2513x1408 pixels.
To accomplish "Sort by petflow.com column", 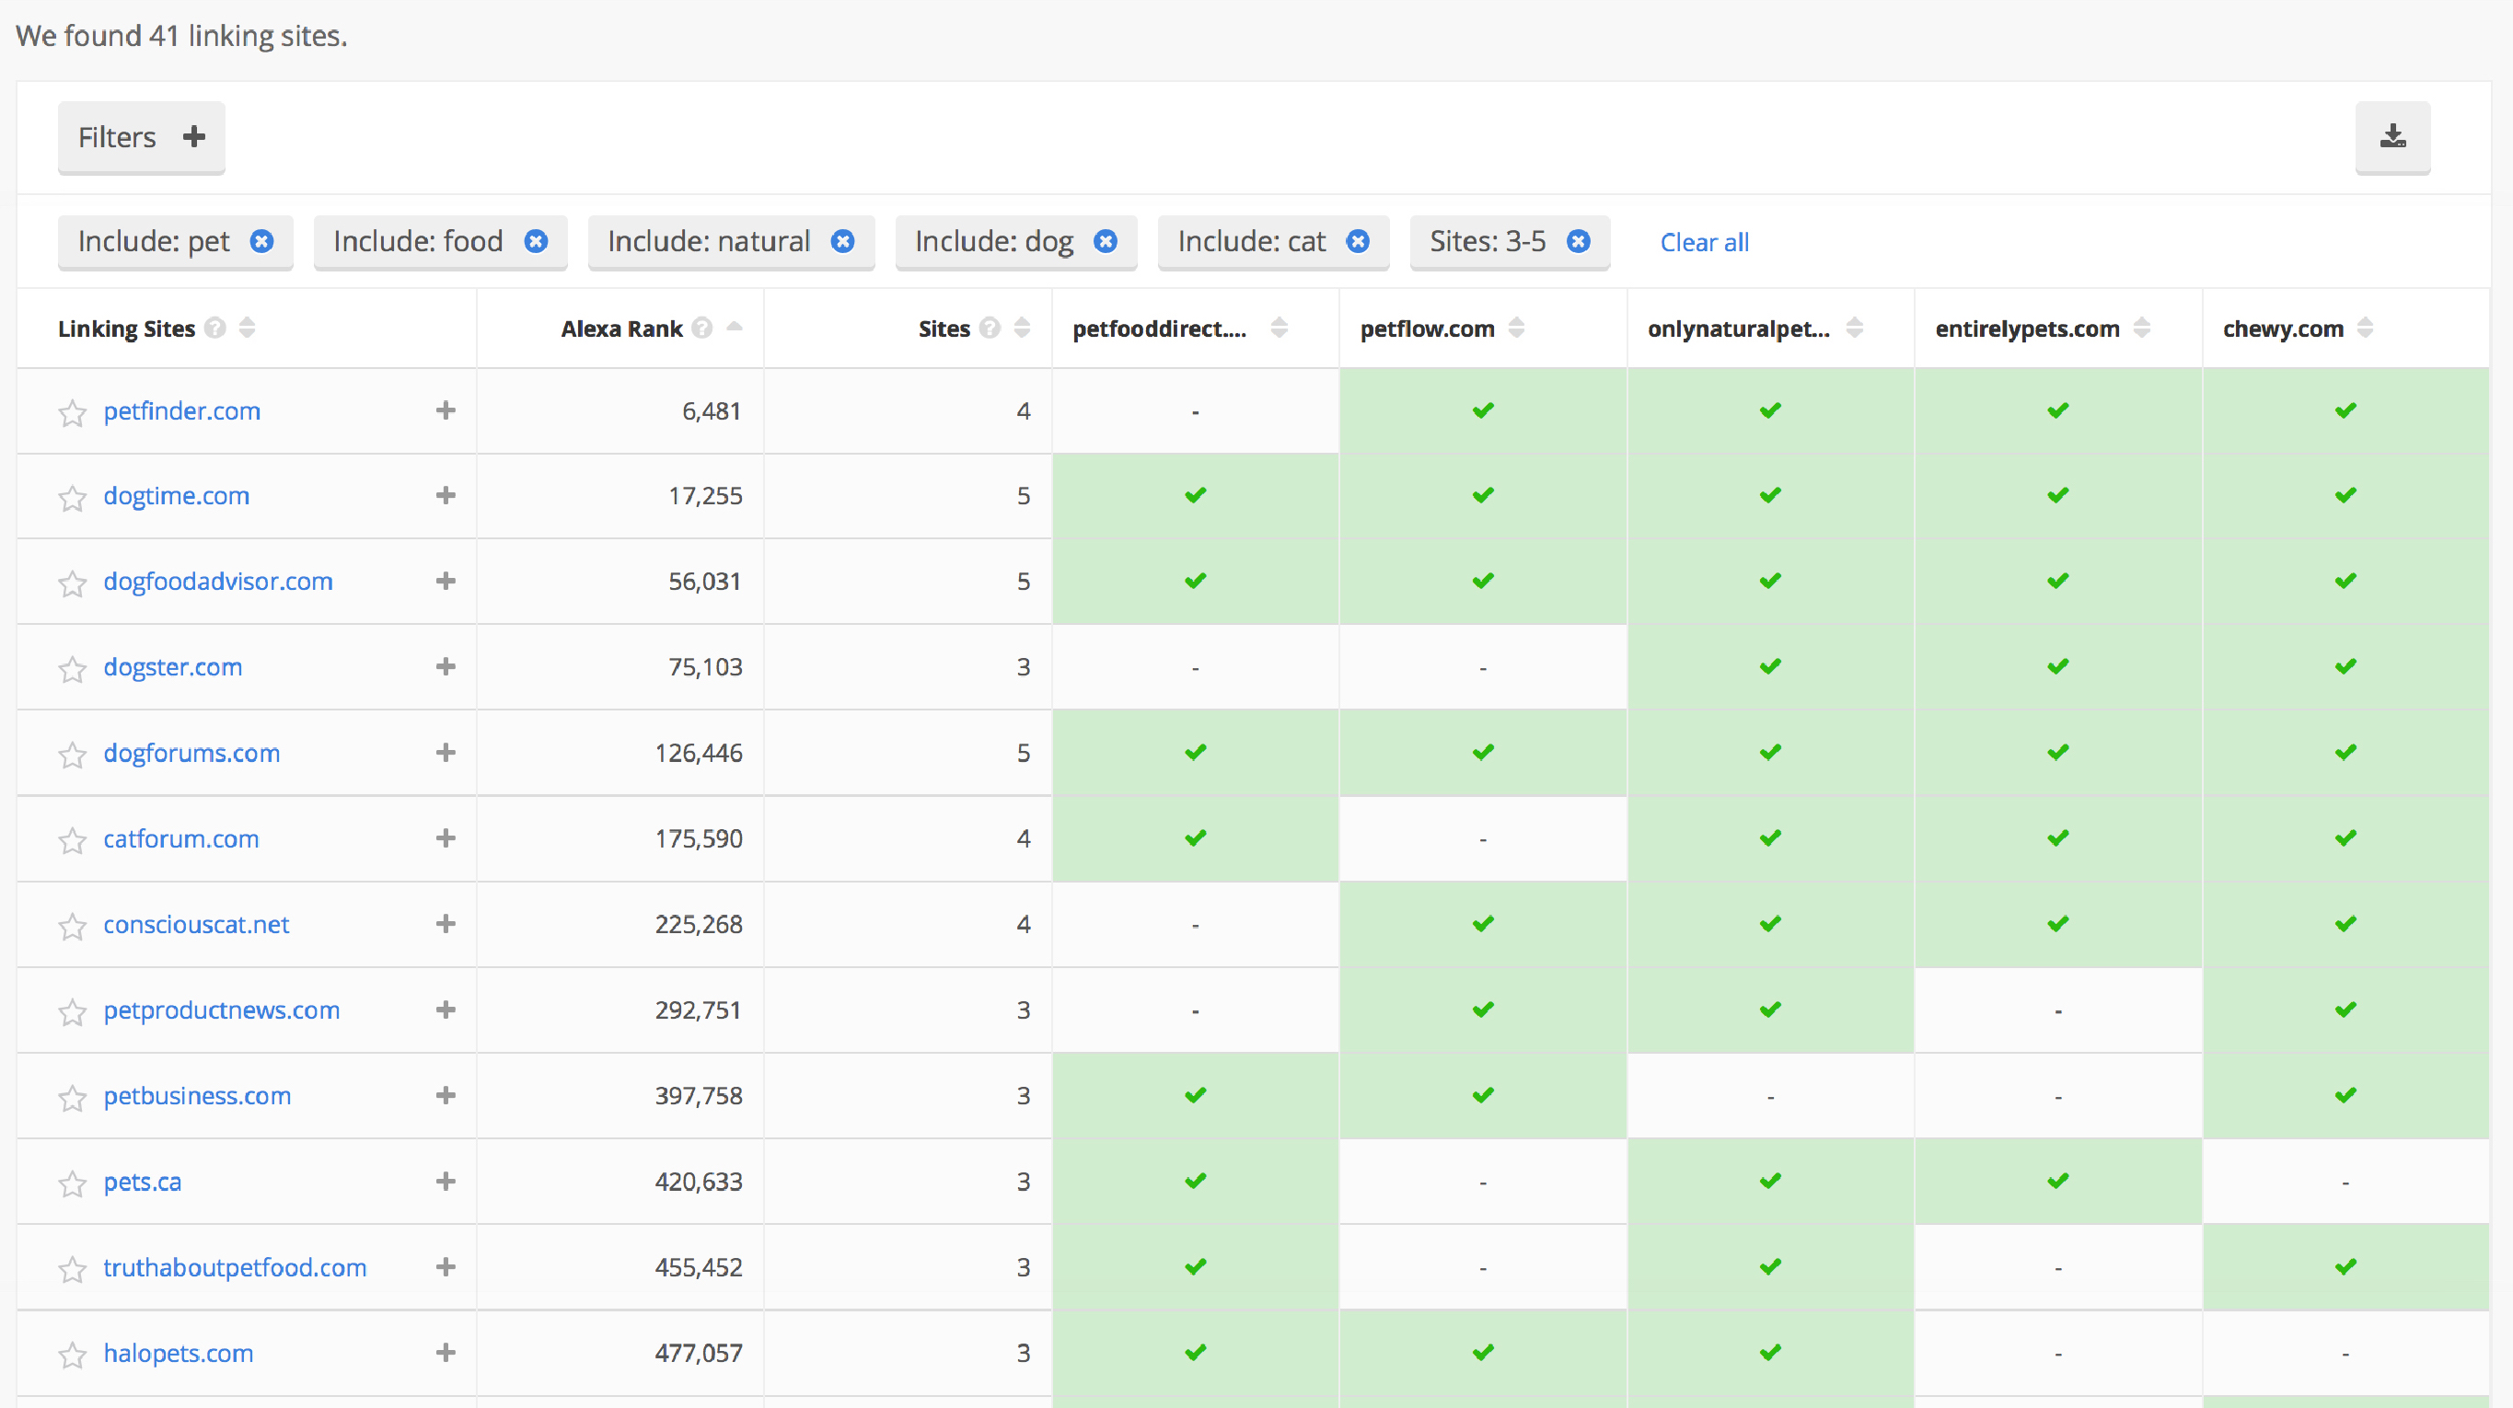I will click(1516, 328).
